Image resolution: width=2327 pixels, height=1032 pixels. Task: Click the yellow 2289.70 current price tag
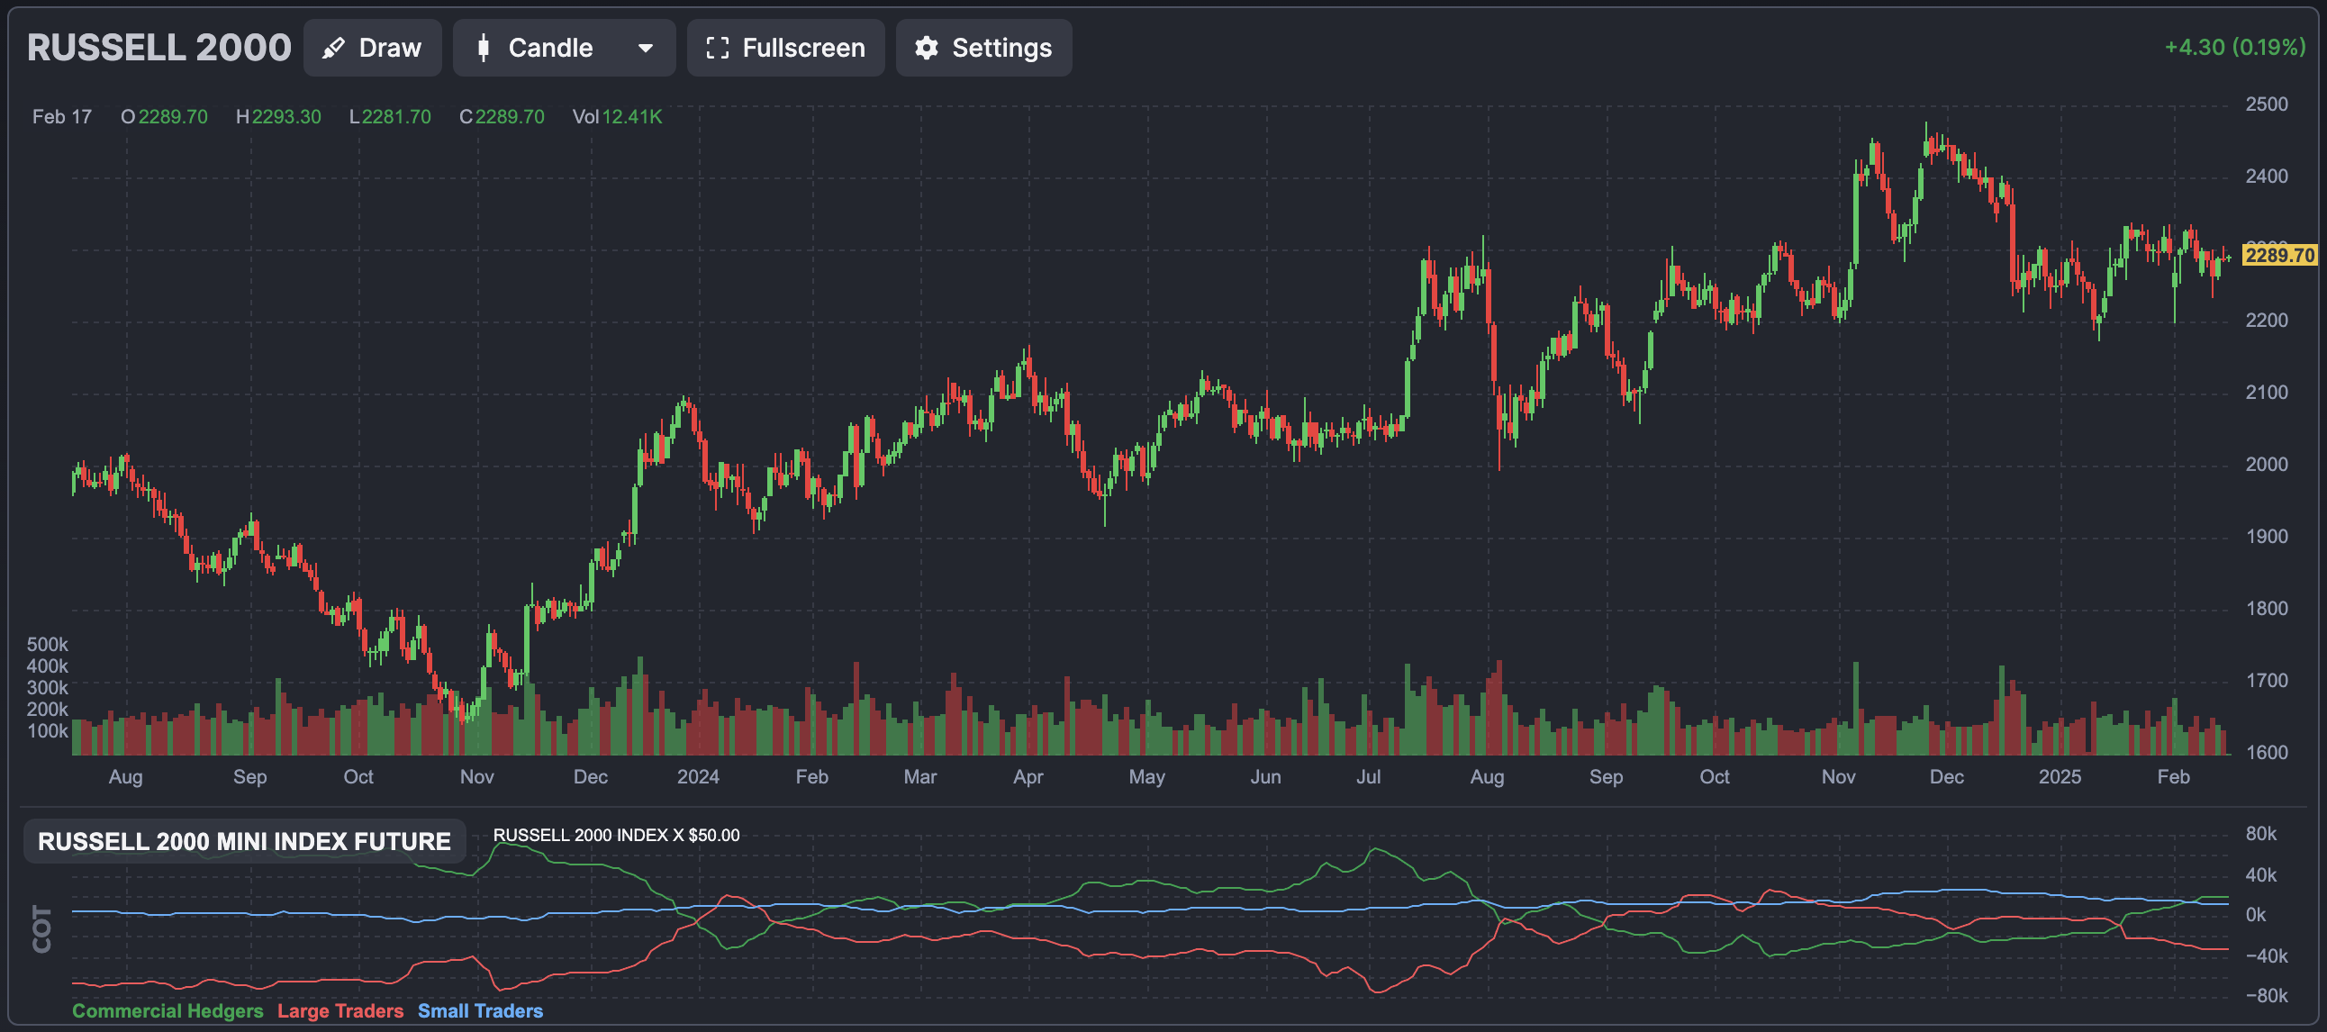[2279, 255]
